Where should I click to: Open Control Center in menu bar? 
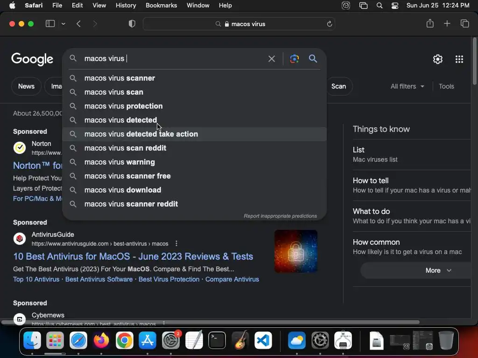[394, 6]
